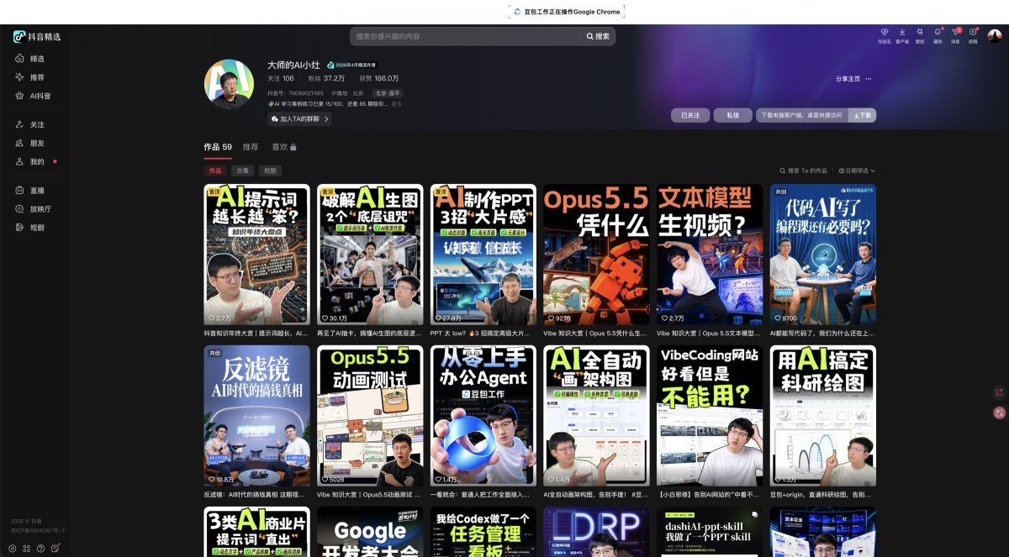Open video AI全自动画架构图
Screen dimensions: 1009x557
(x=596, y=416)
